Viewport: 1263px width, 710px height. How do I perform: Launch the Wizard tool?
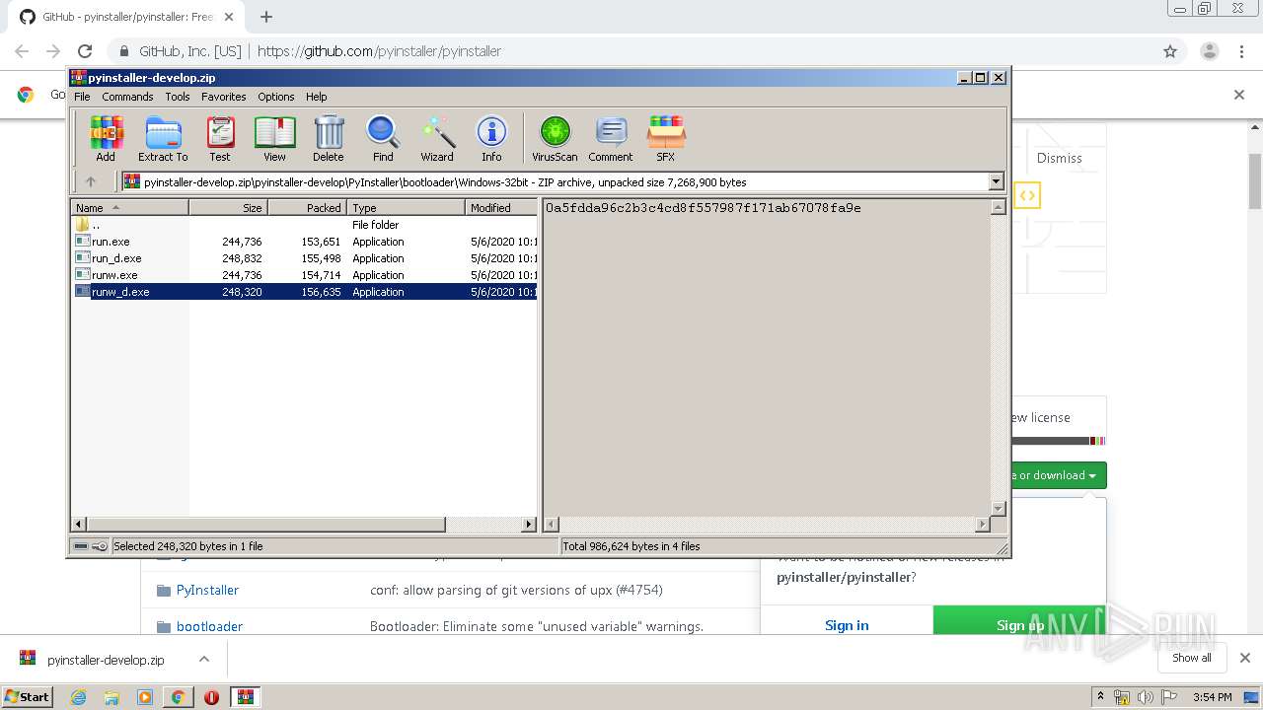point(437,138)
